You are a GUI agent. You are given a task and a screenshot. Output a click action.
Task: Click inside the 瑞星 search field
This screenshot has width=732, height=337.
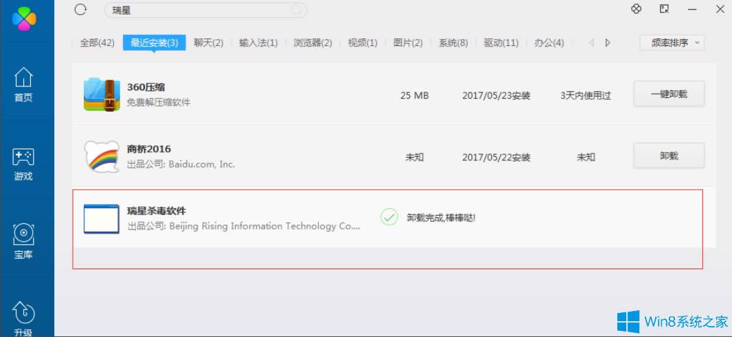(205, 10)
